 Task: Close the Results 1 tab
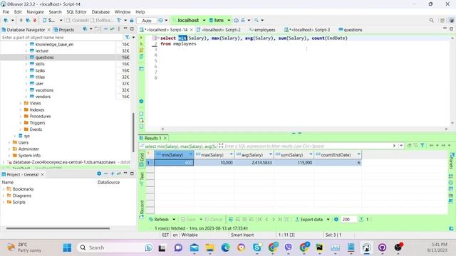tap(165, 138)
